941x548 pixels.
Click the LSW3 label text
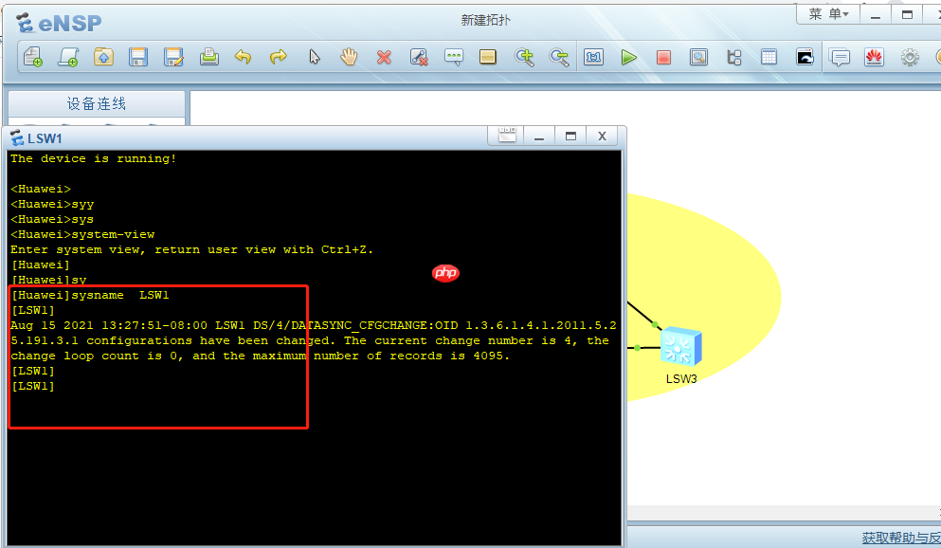(x=681, y=378)
